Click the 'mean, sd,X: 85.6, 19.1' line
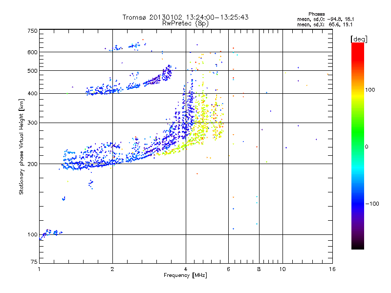 click(x=325, y=24)
